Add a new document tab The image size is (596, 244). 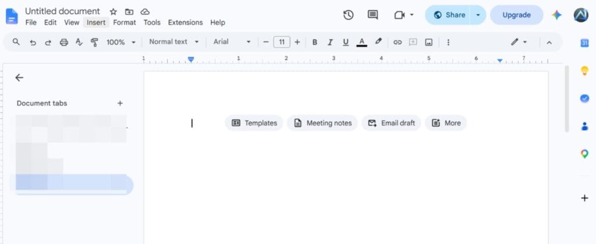click(x=120, y=103)
